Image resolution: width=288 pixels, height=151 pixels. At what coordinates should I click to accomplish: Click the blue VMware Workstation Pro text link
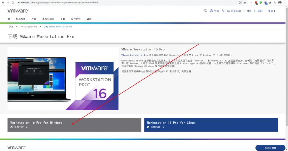134,55
